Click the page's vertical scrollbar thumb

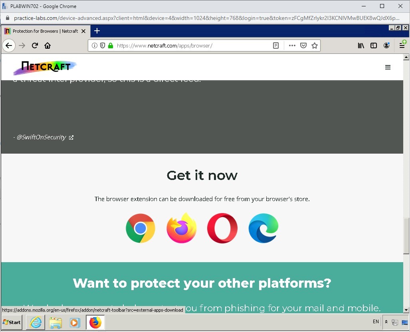(406, 235)
